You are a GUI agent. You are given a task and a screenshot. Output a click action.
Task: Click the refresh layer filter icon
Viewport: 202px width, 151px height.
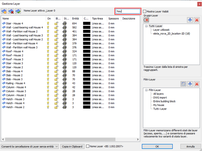pos(183,84)
